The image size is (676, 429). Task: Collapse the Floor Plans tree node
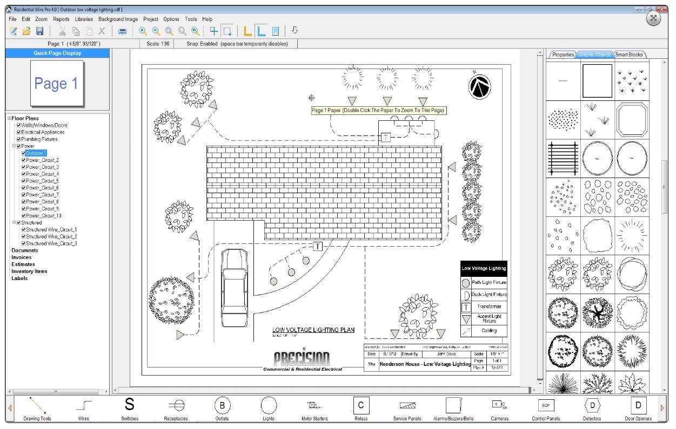coord(9,118)
